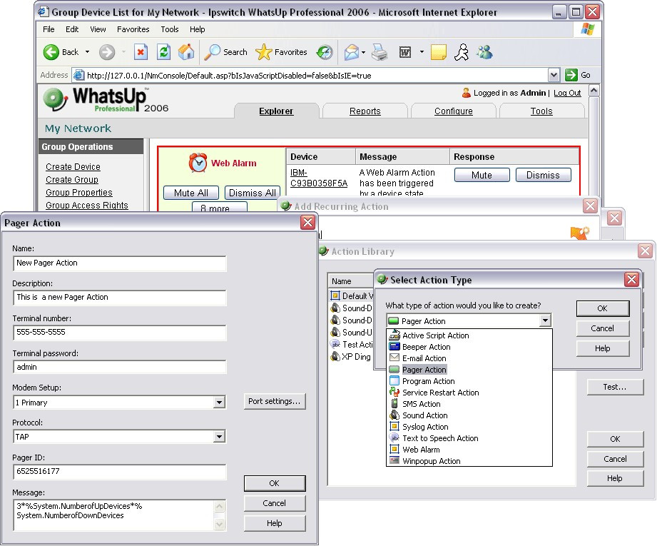Click the Create Device link
657x546 pixels.
(x=73, y=167)
